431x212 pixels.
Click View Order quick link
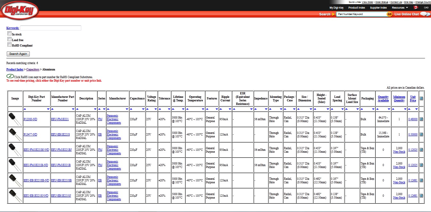click(367, 2)
